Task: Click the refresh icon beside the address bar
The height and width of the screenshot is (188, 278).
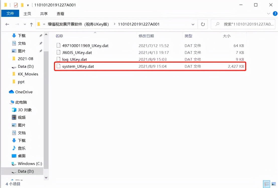Action: click(x=203, y=24)
